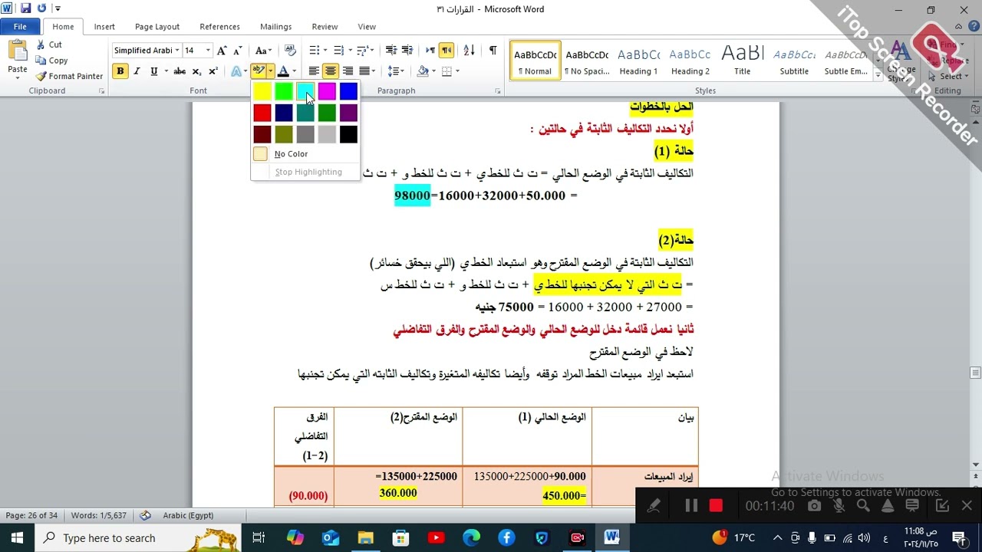Screen dimensions: 982x552
Task: Open font color dropdown arrow
Action: tap(294, 71)
